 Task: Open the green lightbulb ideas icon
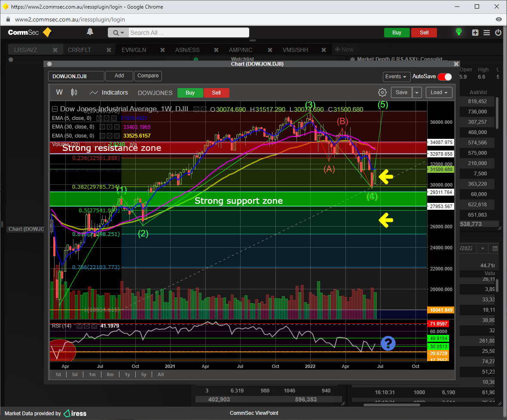tap(458, 32)
